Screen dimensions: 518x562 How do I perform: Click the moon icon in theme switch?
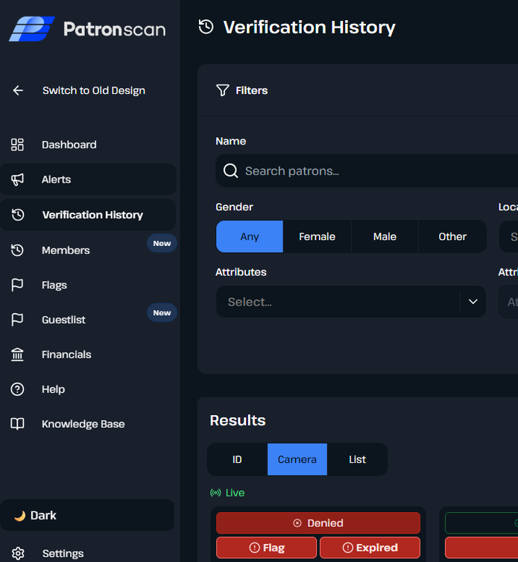pyautogui.click(x=19, y=516)
